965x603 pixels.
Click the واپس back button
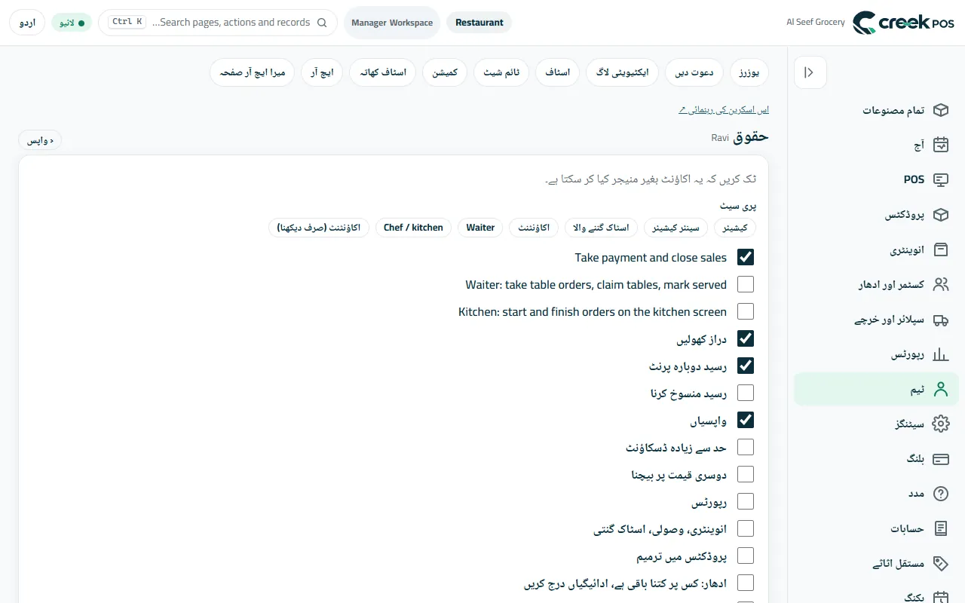pyautogui.click(x=40, y=140)
